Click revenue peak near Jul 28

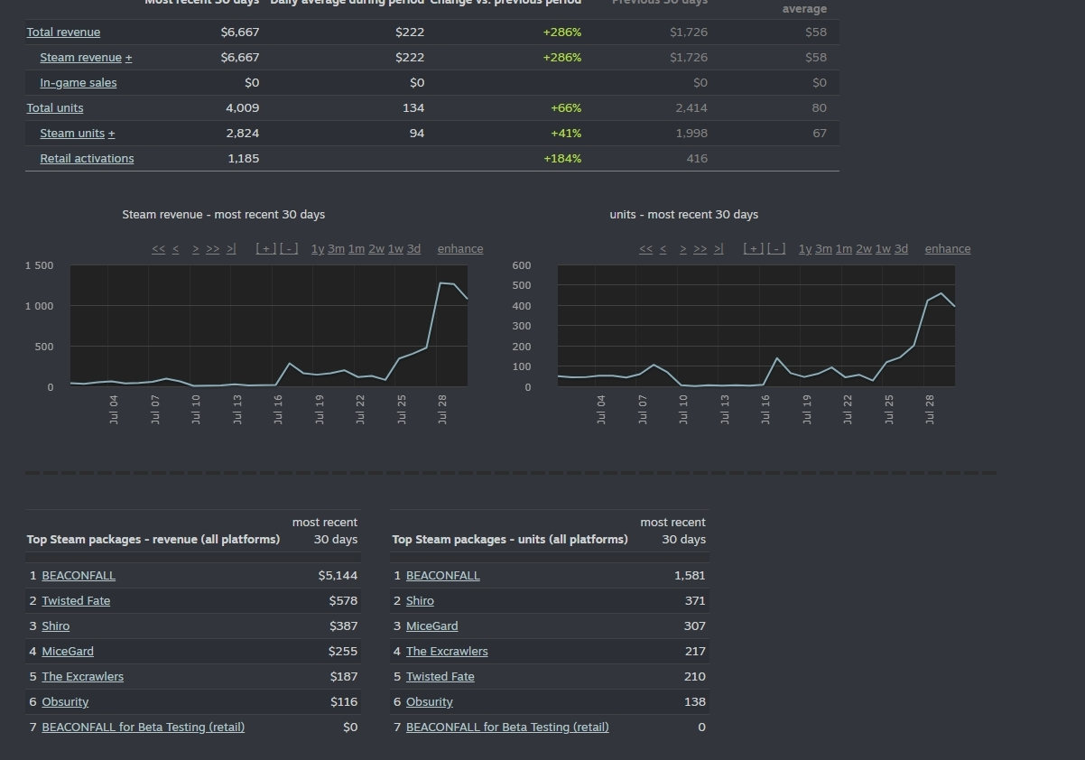(441, 283)
